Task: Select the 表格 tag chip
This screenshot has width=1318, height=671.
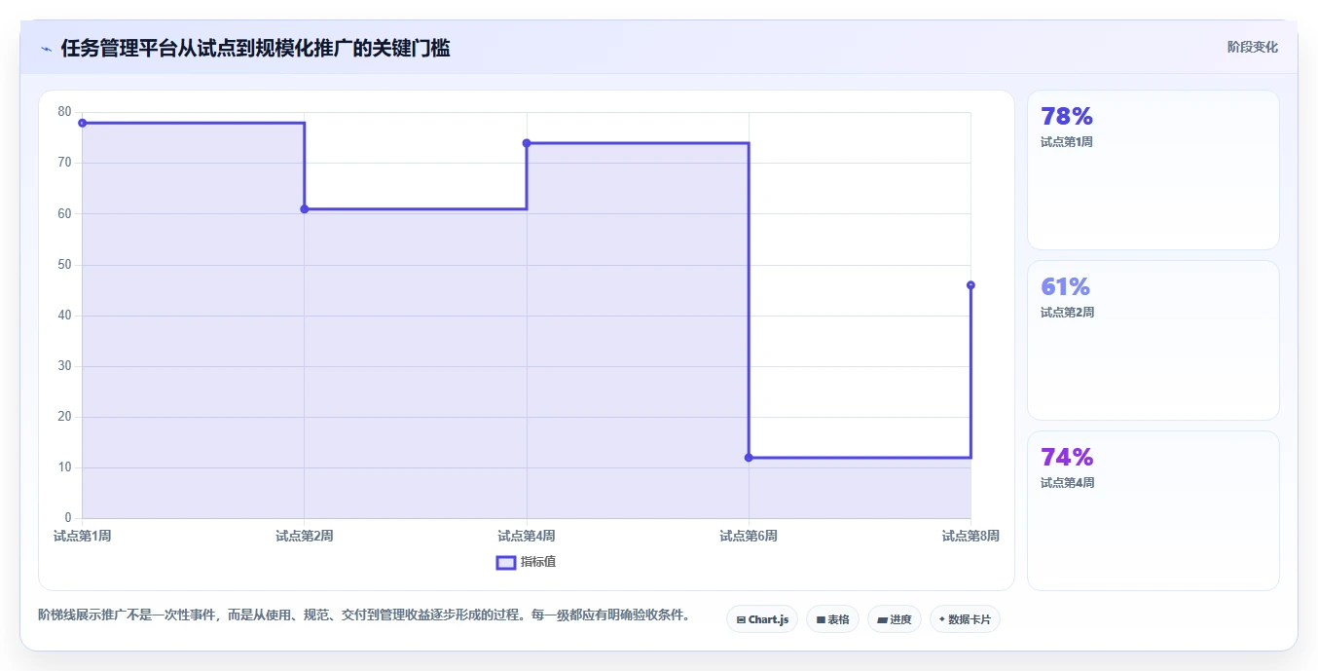Action: point(832,619)
